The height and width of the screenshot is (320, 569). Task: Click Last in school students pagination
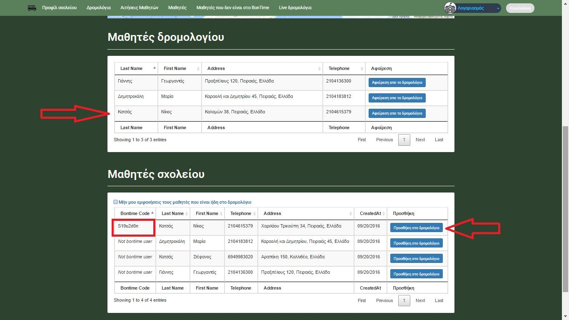point(439,300)
